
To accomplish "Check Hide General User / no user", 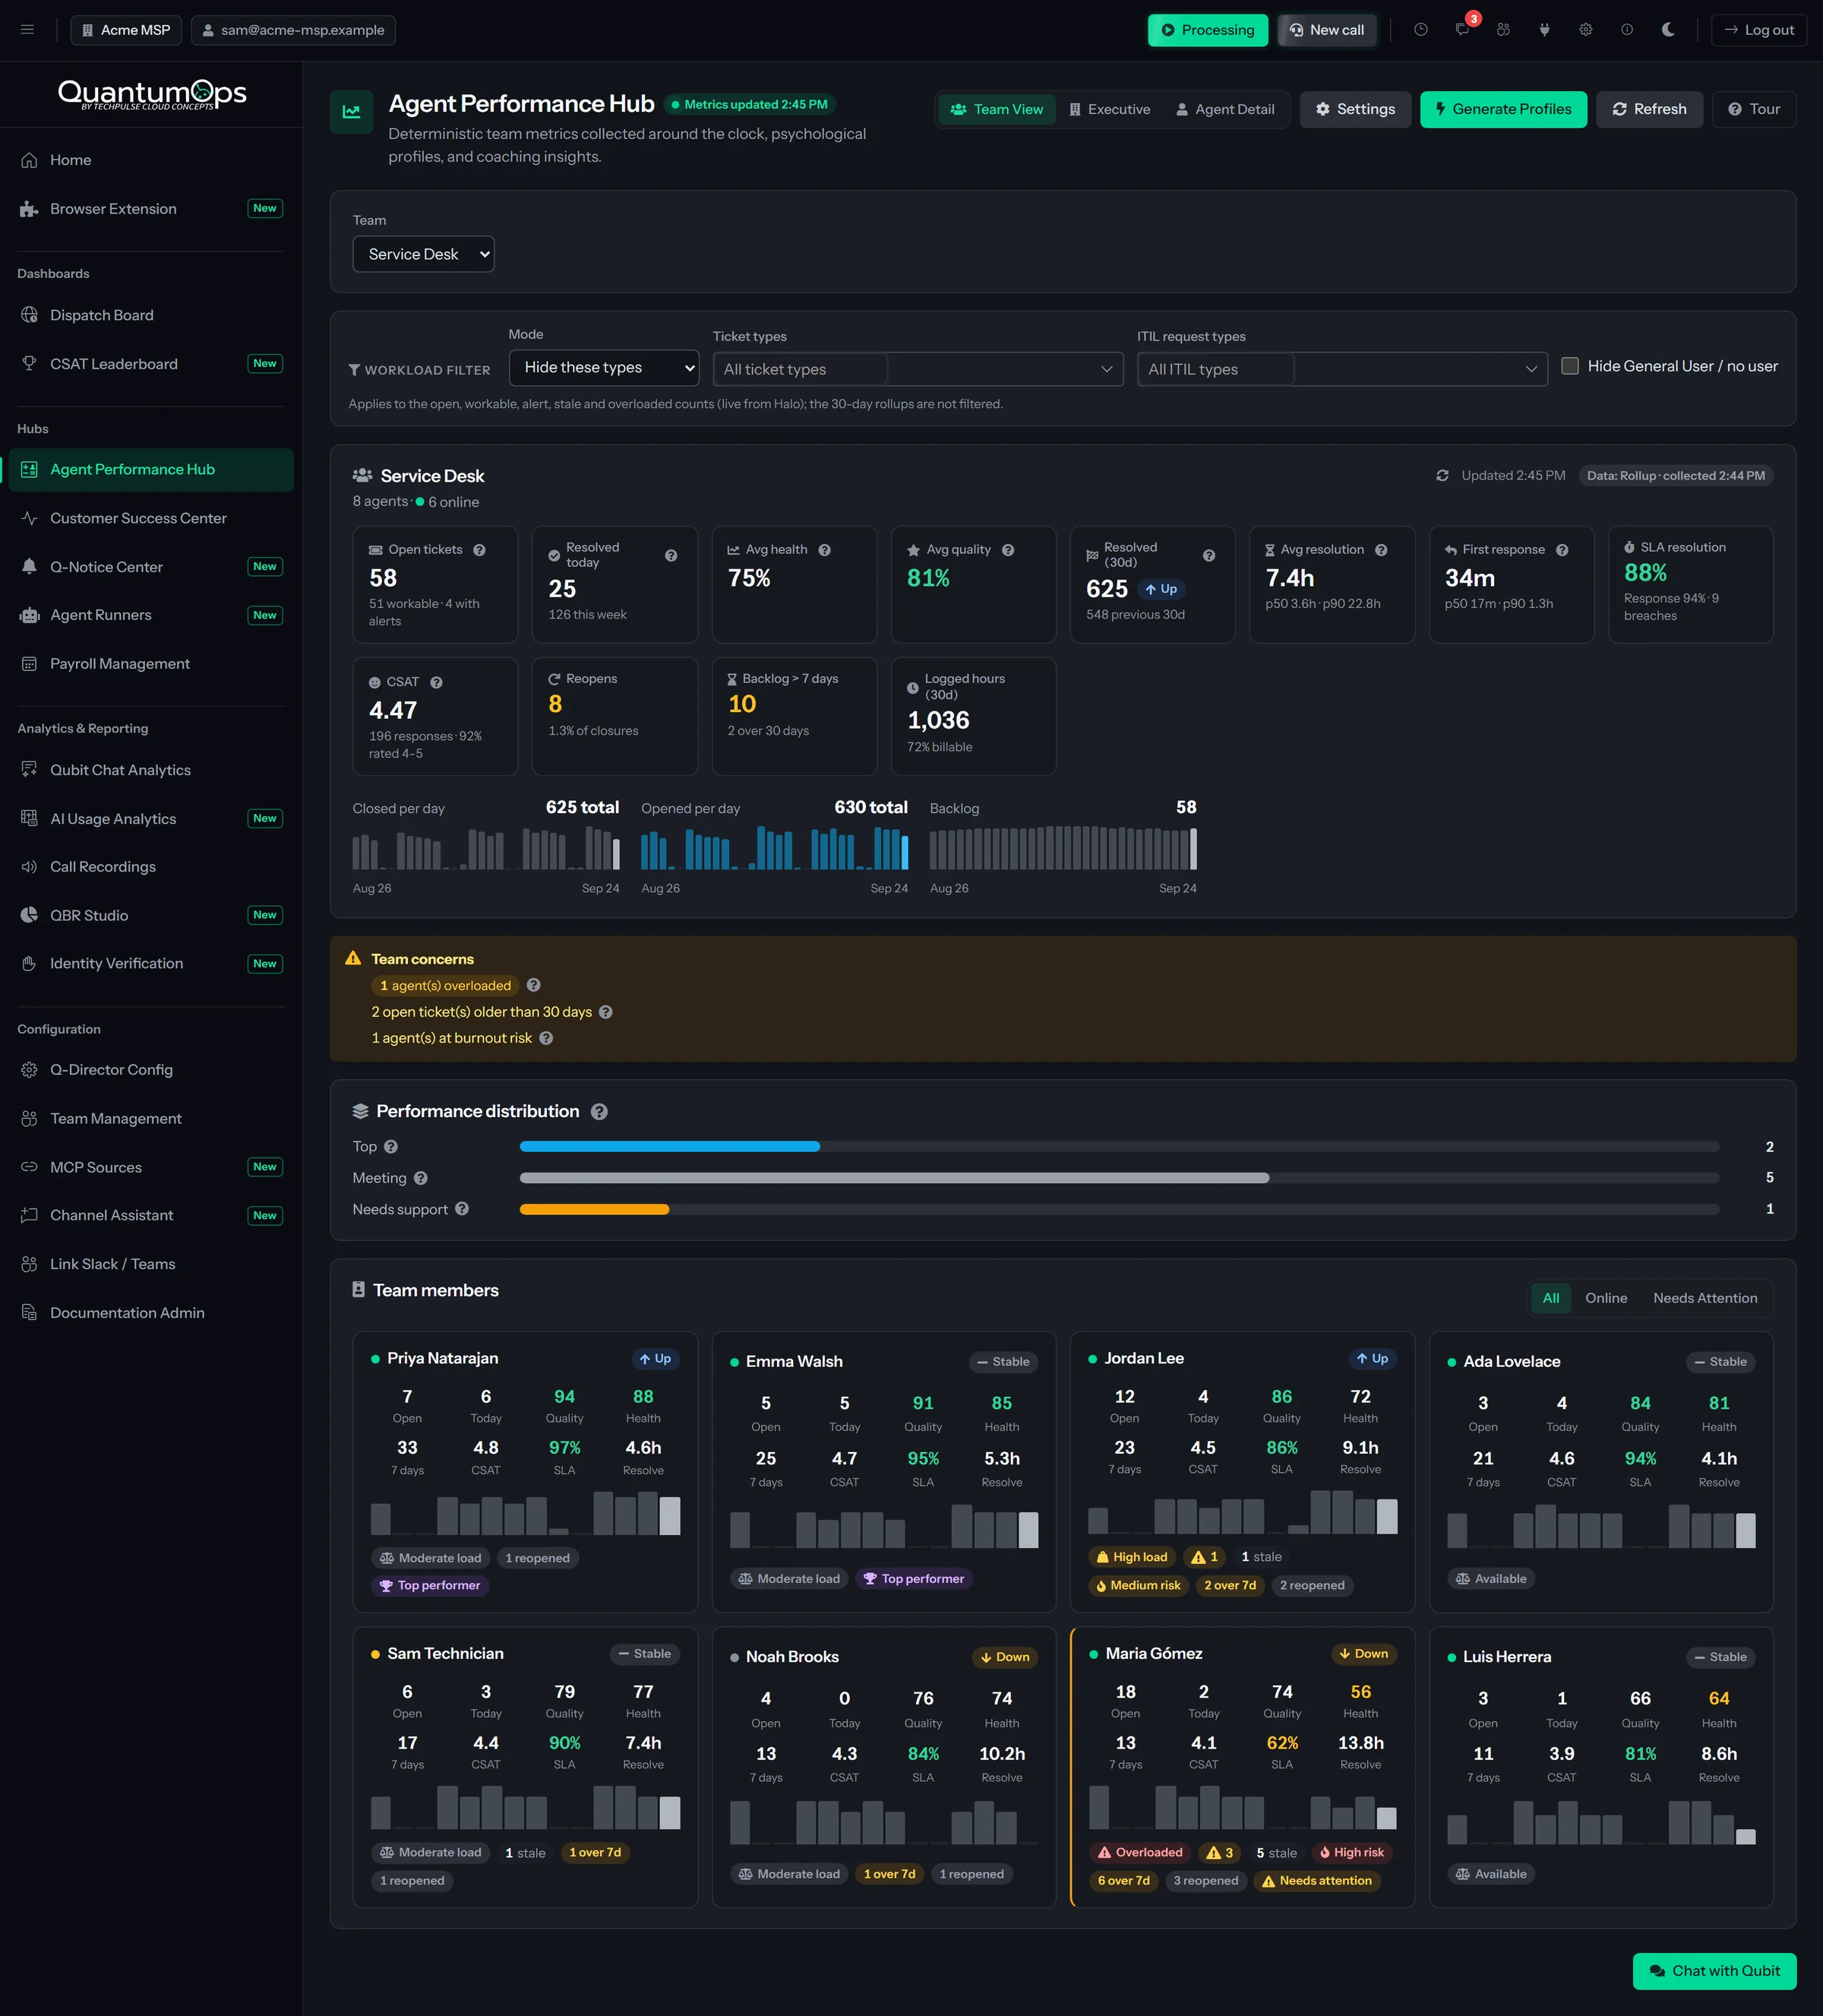I will point(1570,366).
